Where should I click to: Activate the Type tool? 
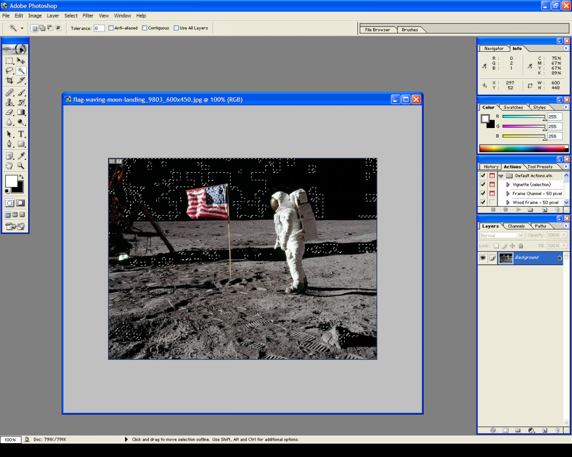21,134
